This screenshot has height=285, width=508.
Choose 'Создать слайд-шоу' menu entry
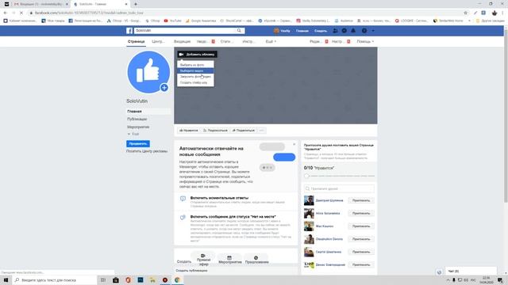(195, 82)
